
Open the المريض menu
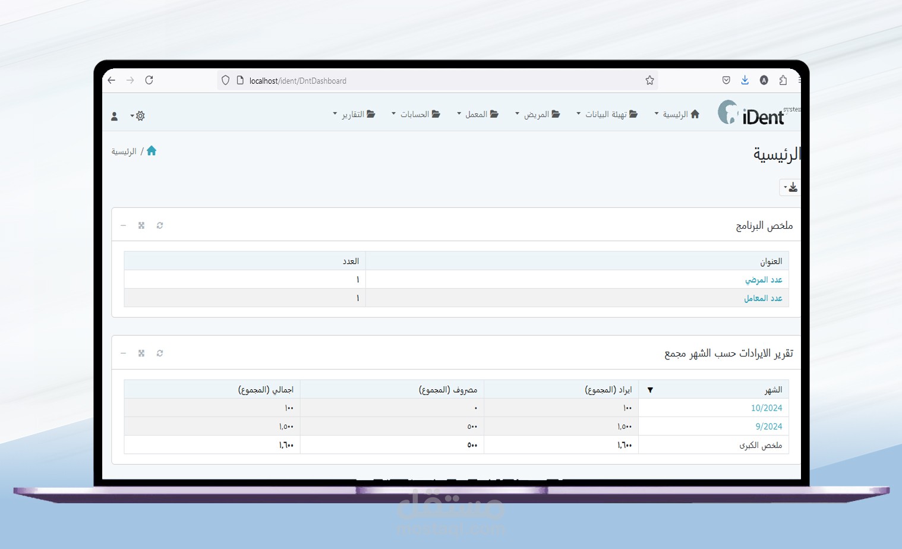pyautogui.click(x=537, y=114)
